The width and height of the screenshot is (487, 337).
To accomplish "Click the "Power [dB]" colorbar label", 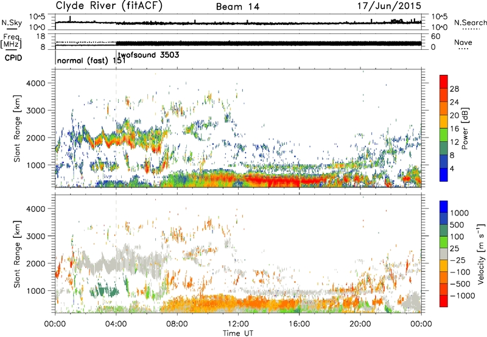I will [x=464, y=128].
